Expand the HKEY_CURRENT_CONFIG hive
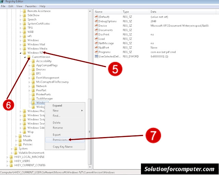Screen dimensions: 219x175 coord(7,165)
